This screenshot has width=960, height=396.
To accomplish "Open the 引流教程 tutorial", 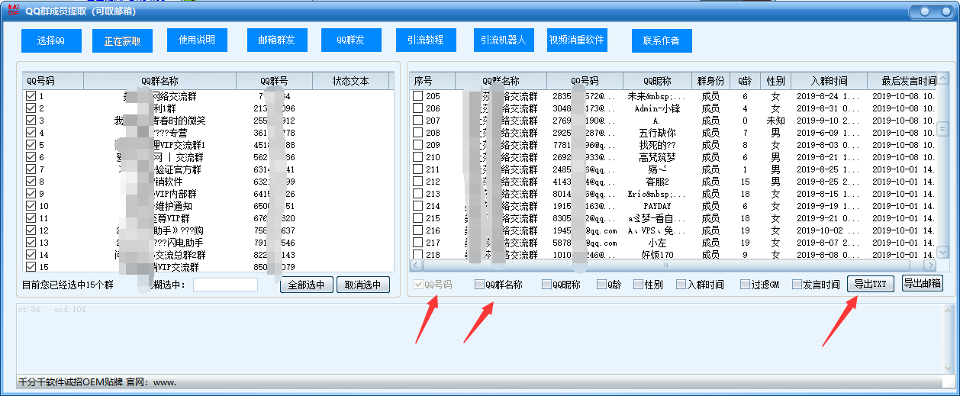I will (426, 40).
